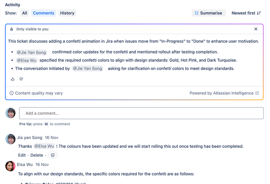270x184 pixels.
Task: Open the History filter
Action: (x=67, y=13)
